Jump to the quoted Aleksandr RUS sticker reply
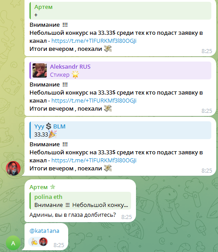Viewport: 218px width, 252px height. (120, 70)
